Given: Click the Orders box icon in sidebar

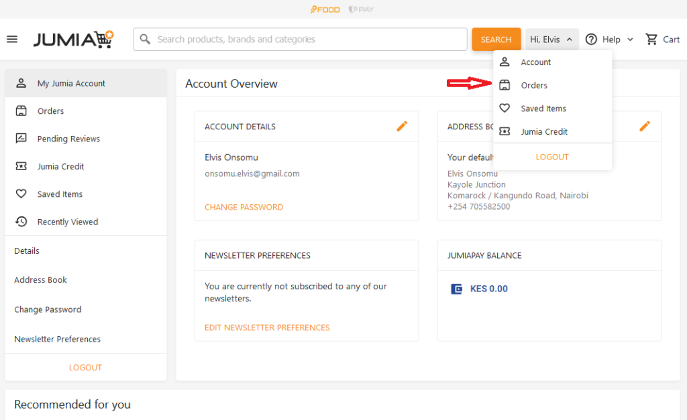Looking at the screenshot, I should [21, 111].
